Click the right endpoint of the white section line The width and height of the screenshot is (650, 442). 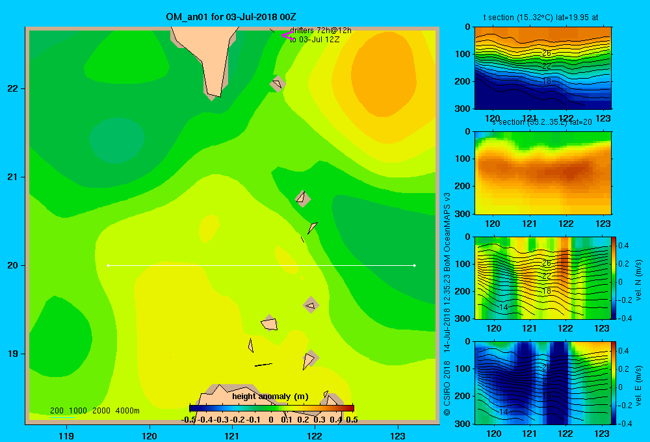415,265
